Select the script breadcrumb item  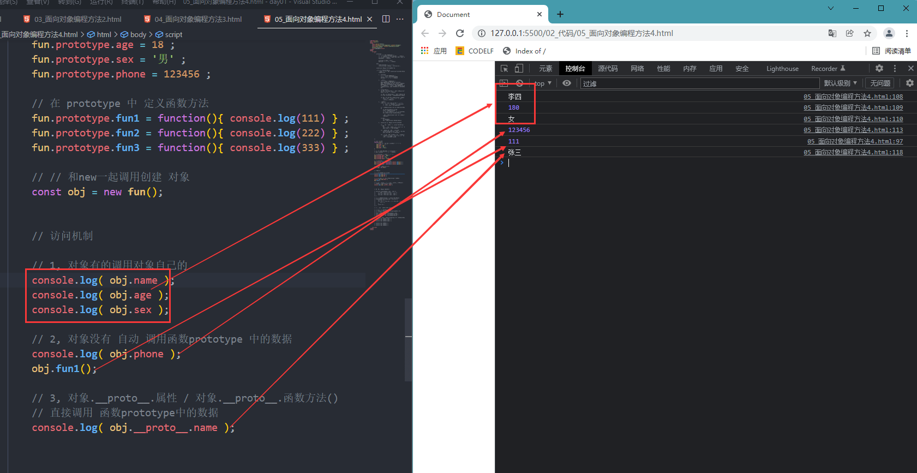pyautogui.click(x=169, y=34)
